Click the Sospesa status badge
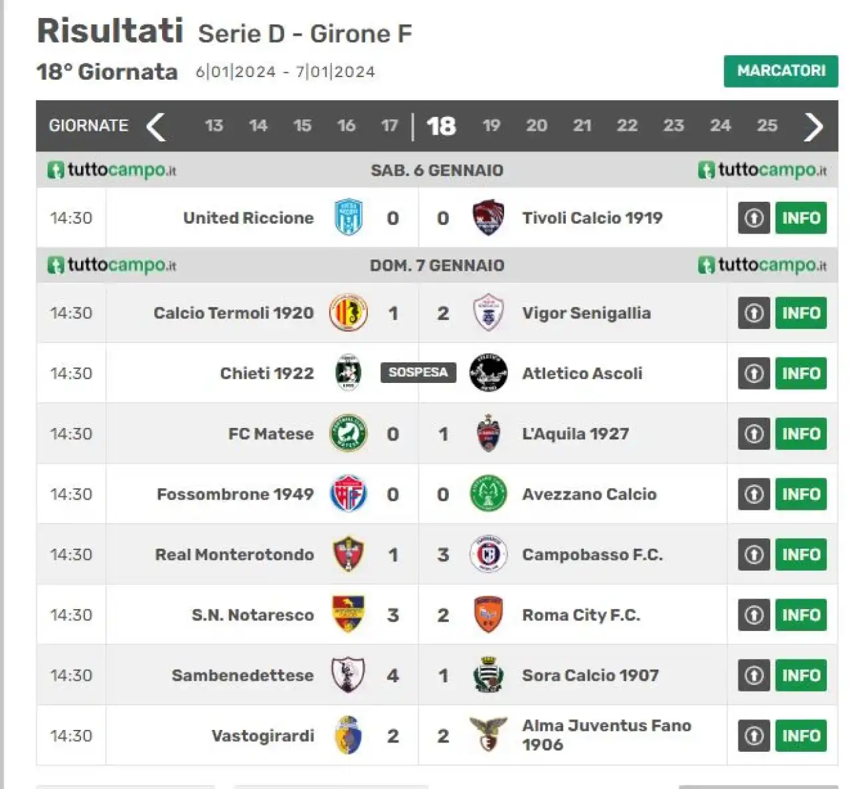The height and width of the screenshot is (789, 850). (418, 372)
